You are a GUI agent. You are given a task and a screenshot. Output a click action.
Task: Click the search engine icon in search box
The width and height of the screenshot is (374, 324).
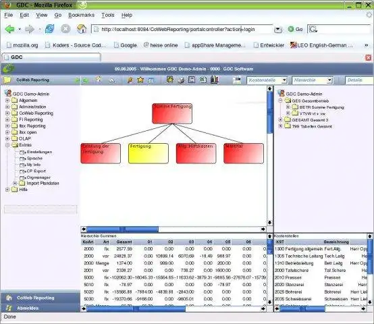tap(313, 30)
